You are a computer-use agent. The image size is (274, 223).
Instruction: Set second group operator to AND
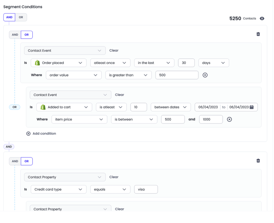coord(15,161)
